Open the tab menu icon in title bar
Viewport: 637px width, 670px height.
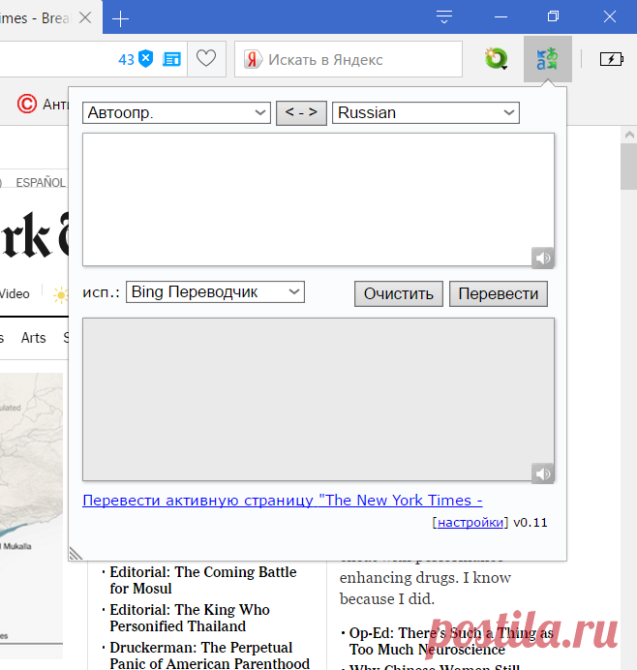pos(444,16)
